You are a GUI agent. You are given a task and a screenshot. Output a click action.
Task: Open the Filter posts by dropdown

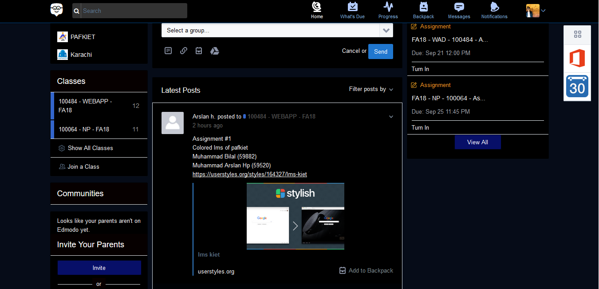(371, 89)
